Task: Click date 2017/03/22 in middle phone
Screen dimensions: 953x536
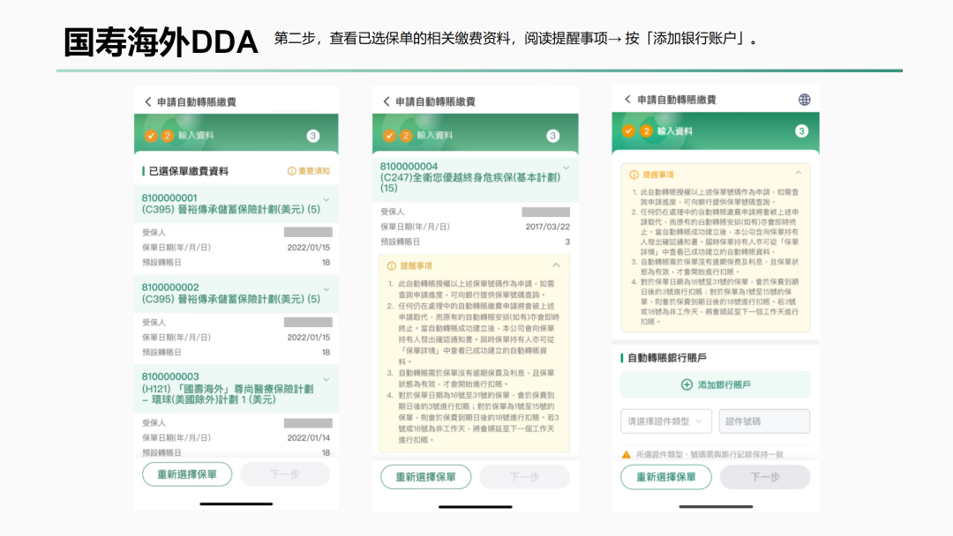Action: (548, 227)
